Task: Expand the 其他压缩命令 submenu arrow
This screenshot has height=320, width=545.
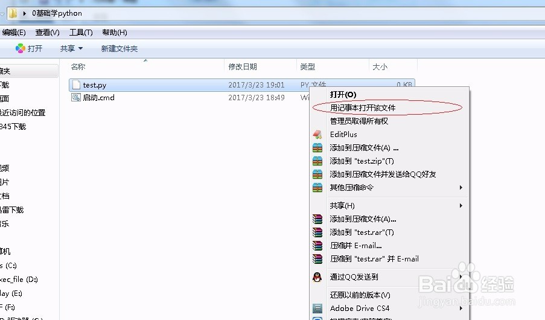Action: [461, 188]
